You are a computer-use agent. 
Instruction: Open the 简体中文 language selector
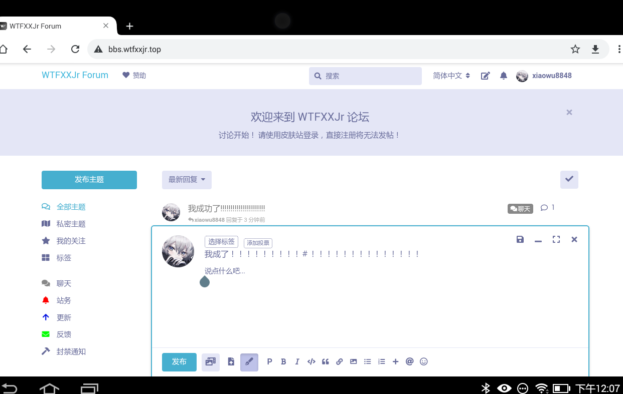click(451, 76)
